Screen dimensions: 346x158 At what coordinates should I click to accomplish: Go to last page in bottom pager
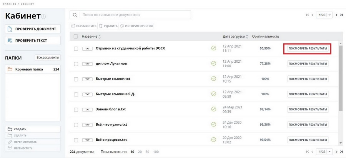pos(342,151)
